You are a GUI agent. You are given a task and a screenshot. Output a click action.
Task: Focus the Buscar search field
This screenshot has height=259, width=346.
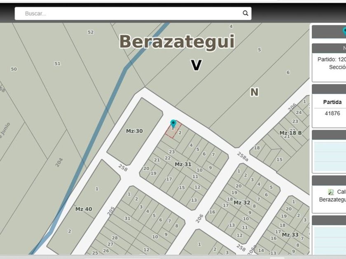[133, 14]
